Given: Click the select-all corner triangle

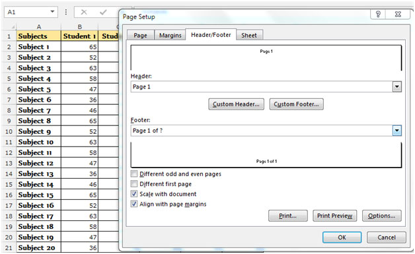Looking at the screenshot, I should pyautogui.click(x=13, y=27).
